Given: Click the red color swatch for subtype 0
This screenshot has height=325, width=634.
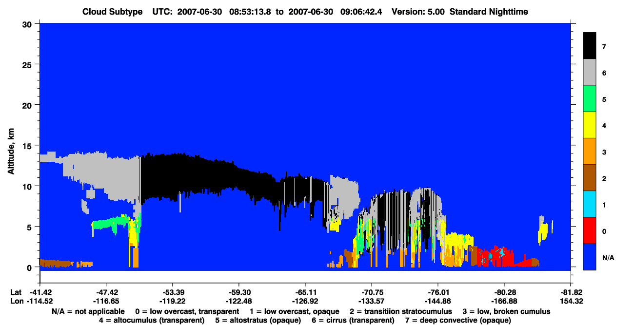Looking at the screenshot, I should (590, 230).
